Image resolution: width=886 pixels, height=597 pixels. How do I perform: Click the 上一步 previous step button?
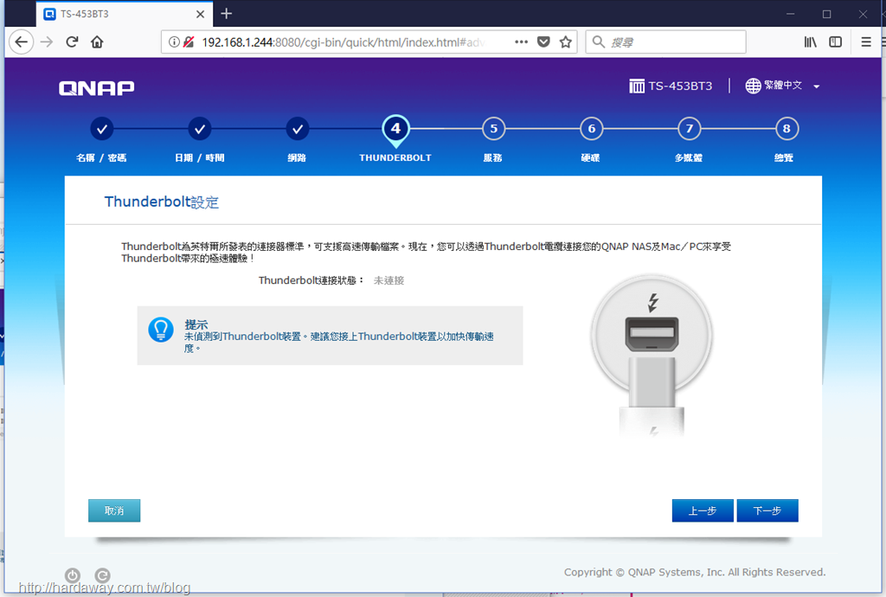tap(703, 510)
